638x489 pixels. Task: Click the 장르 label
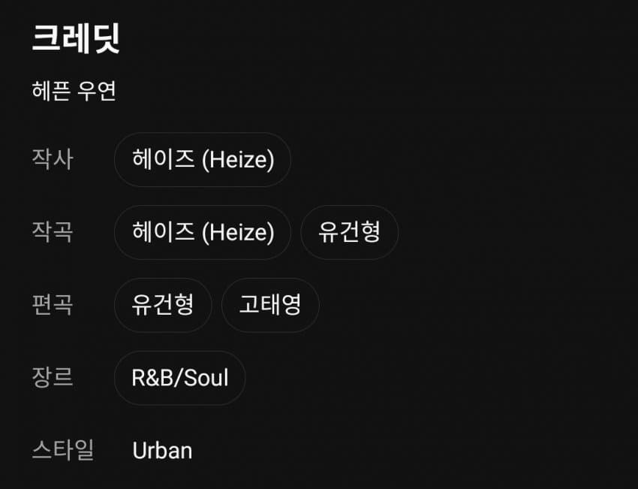tap(53, 378)
